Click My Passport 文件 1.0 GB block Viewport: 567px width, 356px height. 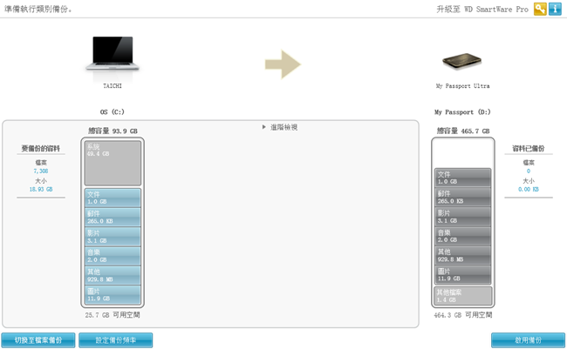tap(463, 178)
